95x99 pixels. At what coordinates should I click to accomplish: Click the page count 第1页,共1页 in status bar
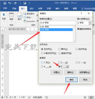click(x=9, y=97)
